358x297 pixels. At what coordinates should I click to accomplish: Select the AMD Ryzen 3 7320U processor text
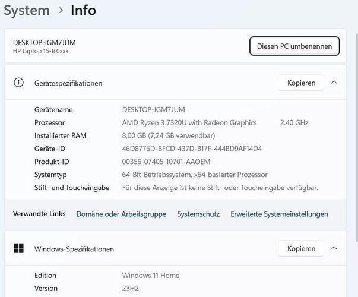[189, 123]
